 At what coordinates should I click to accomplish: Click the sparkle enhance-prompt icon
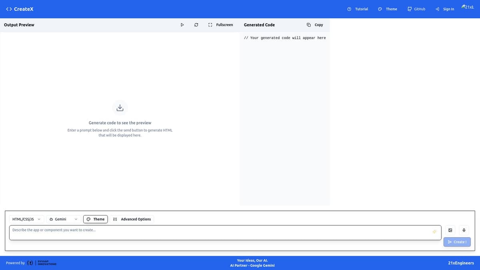coord(434,232)
